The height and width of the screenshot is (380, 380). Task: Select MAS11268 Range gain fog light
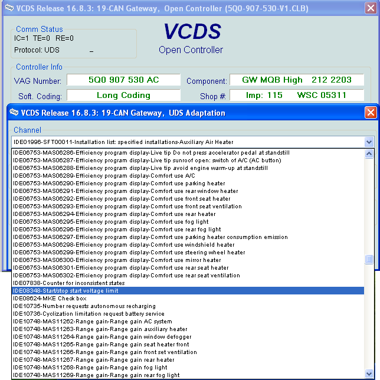coord(188,368)
